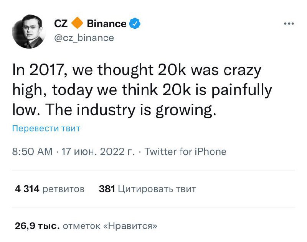Viewport: 307px width, 242px height.
Task: Click the orange diamond icon beside CZ
Action: tap(77, 24)
